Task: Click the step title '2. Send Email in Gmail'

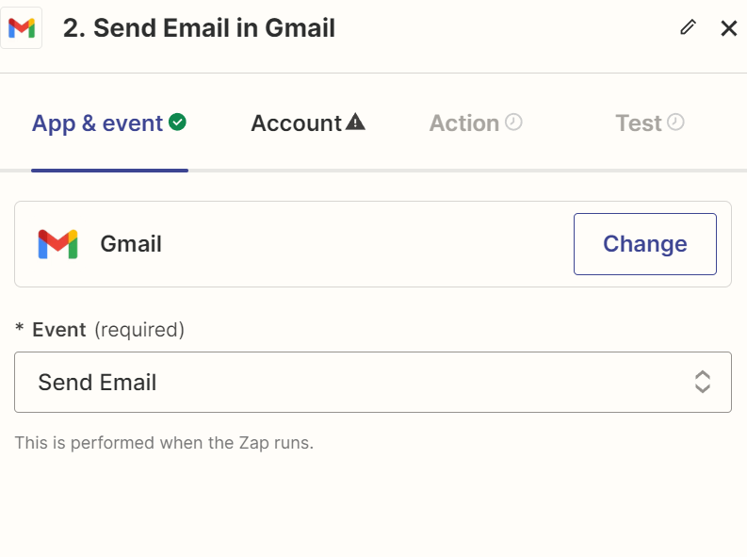Action: point(199,28)
